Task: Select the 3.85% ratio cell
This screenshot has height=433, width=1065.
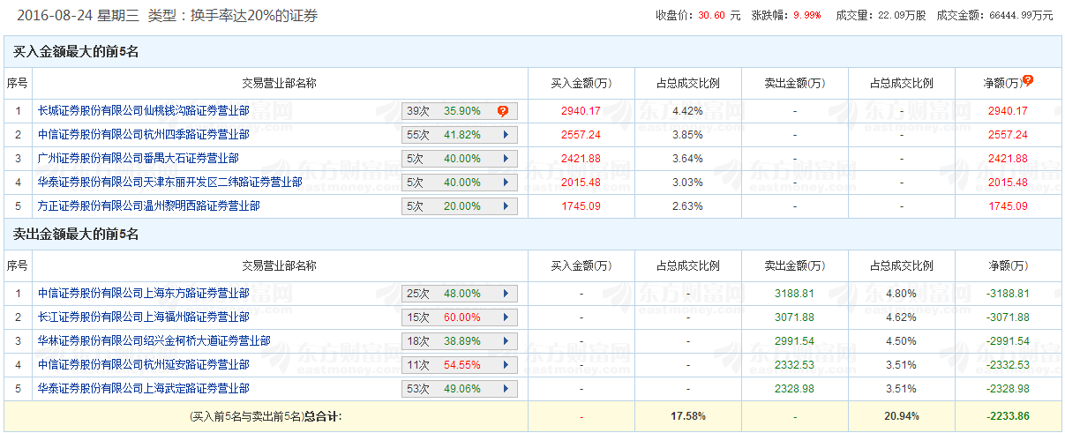Action: click(687, 135)
